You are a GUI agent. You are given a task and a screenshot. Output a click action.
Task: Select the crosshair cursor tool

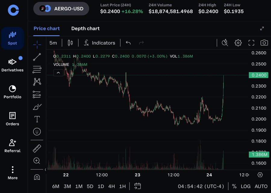click(37, 45)
